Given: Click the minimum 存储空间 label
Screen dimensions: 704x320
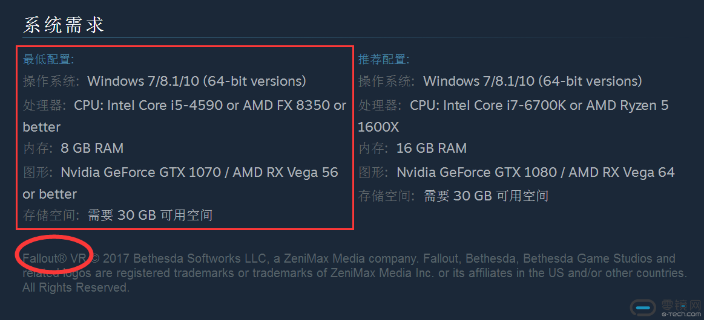Looking at the screenshot, I should (51, 215).
